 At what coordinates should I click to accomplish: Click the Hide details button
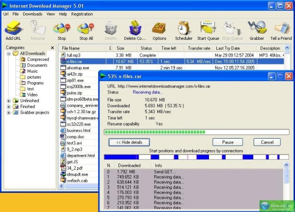coord(129,142)
